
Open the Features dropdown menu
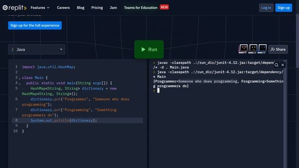tap(40, 7)
